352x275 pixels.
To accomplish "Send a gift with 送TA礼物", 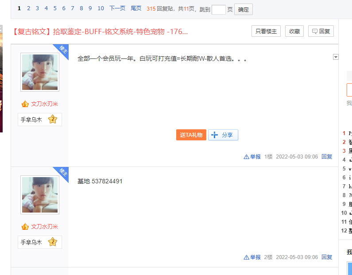I will [x=191, y=135].
